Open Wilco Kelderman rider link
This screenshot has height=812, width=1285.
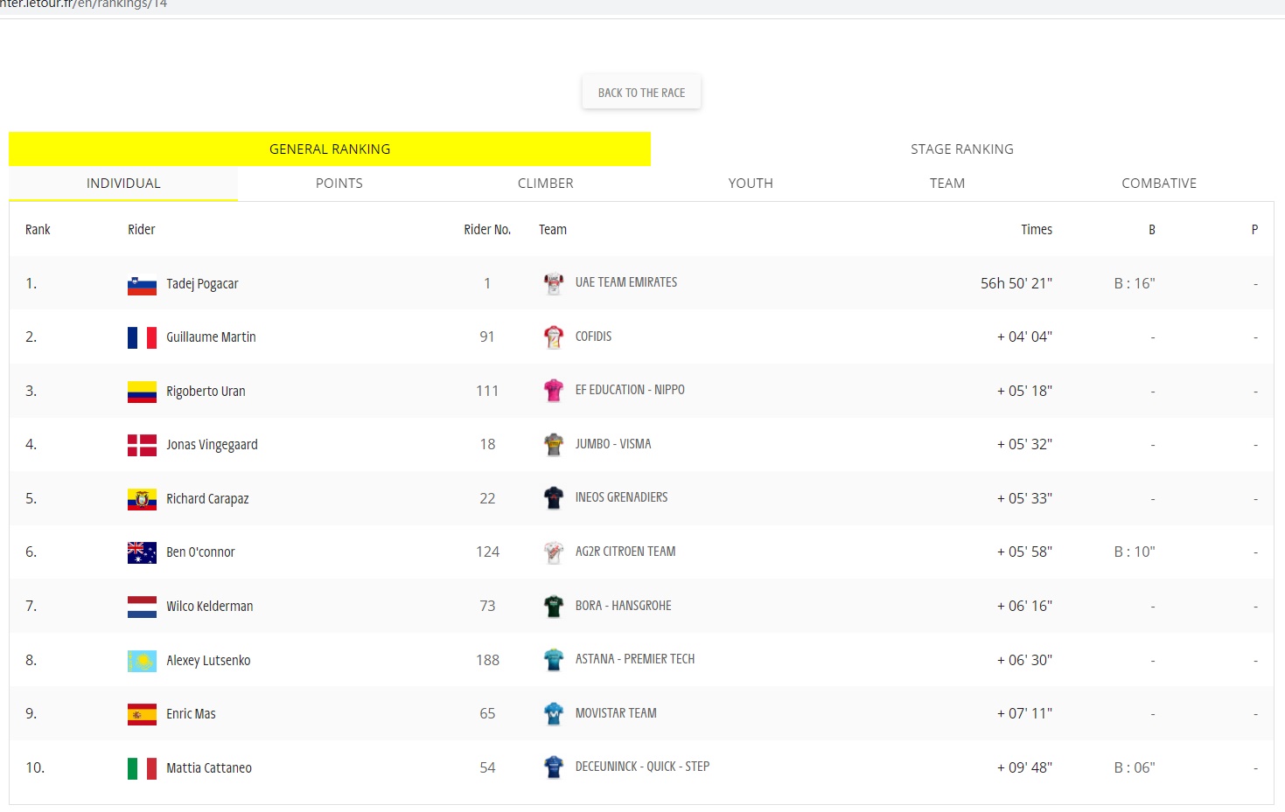coord(210,607)
